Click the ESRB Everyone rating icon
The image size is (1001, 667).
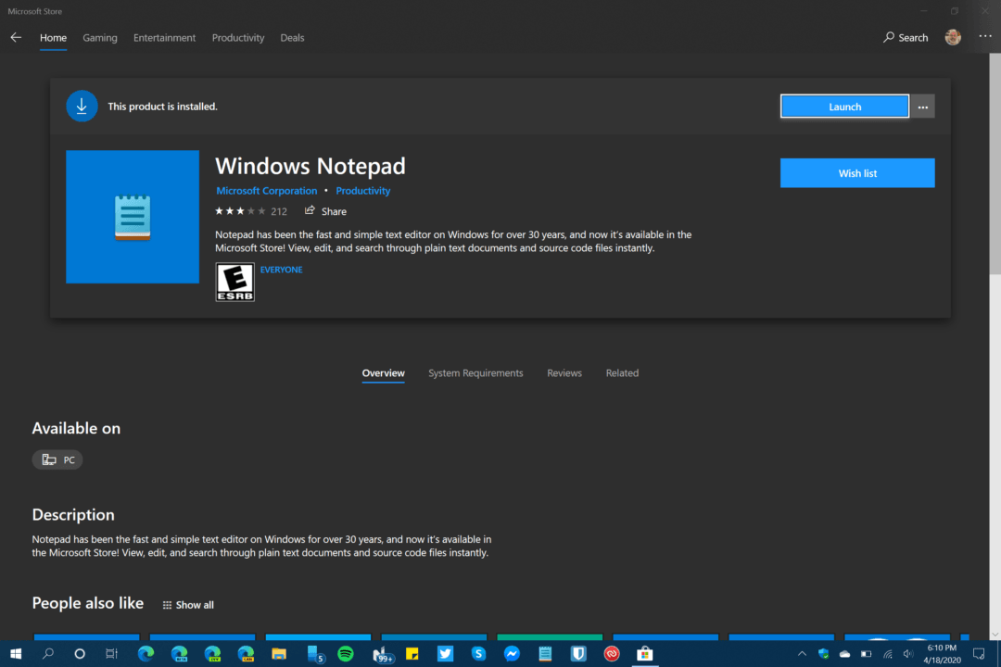click(x=234, y=282)
